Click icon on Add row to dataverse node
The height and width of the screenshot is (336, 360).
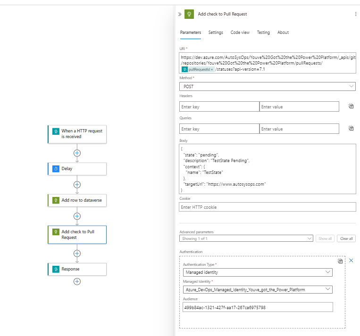tap(56, 200)
